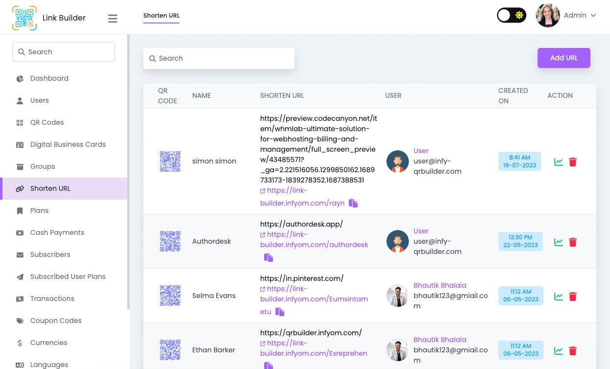Copy the Exreprehen short URL

pyautogui.click(x=269, y=365)
